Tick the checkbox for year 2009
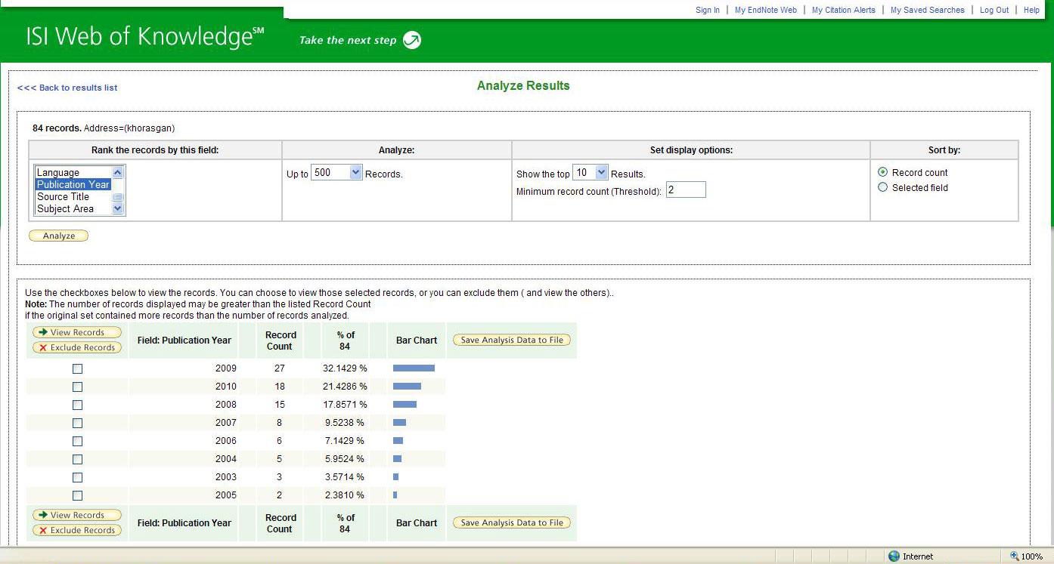Screen dimensions: 1054x564 77,369
